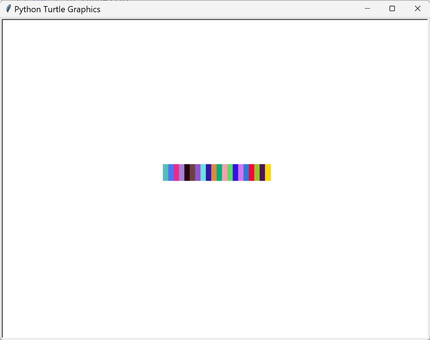Click the "Python Turtle Graphics" window title

tap(57, 9)
